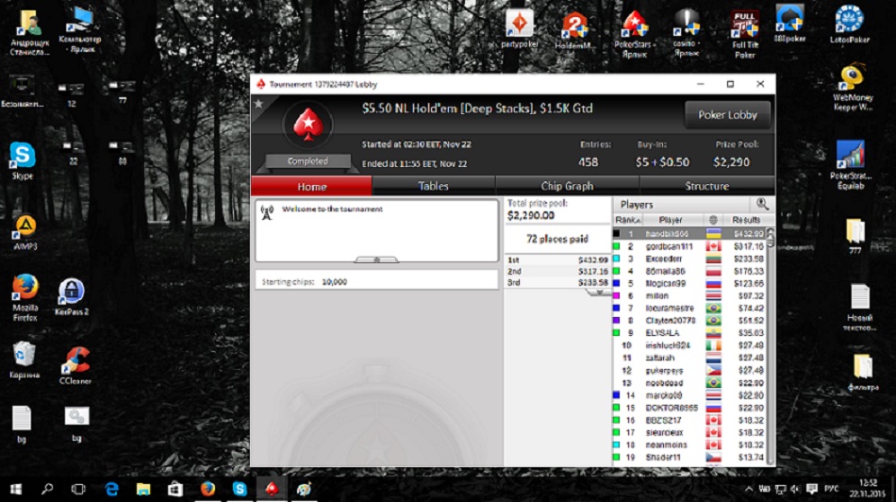Open the Structure tab

click(x=706, y=187)
